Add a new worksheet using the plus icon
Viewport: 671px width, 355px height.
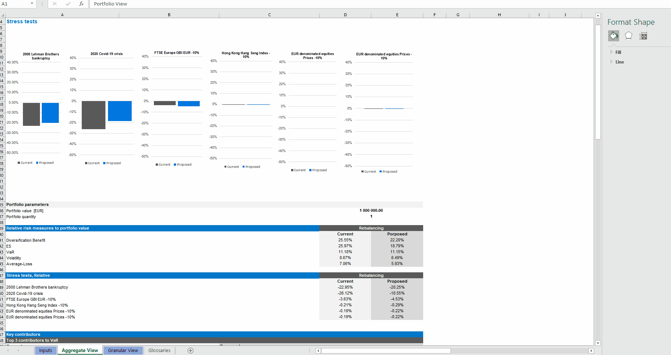[190, 350]
